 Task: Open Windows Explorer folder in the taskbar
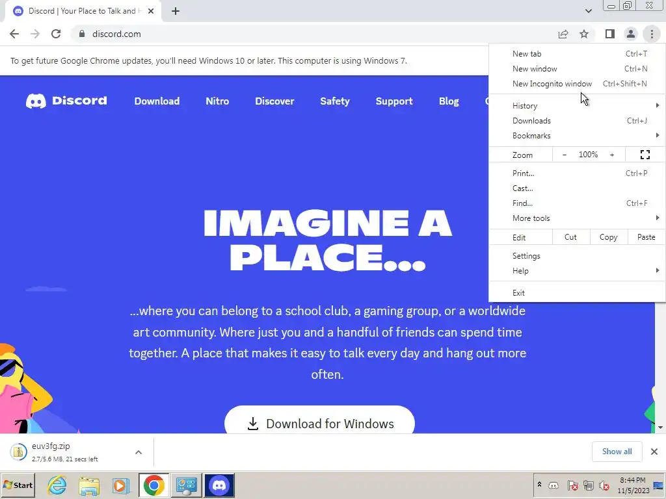88,485
